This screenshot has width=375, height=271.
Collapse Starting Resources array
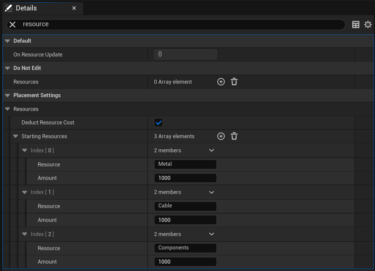(15, 137)
